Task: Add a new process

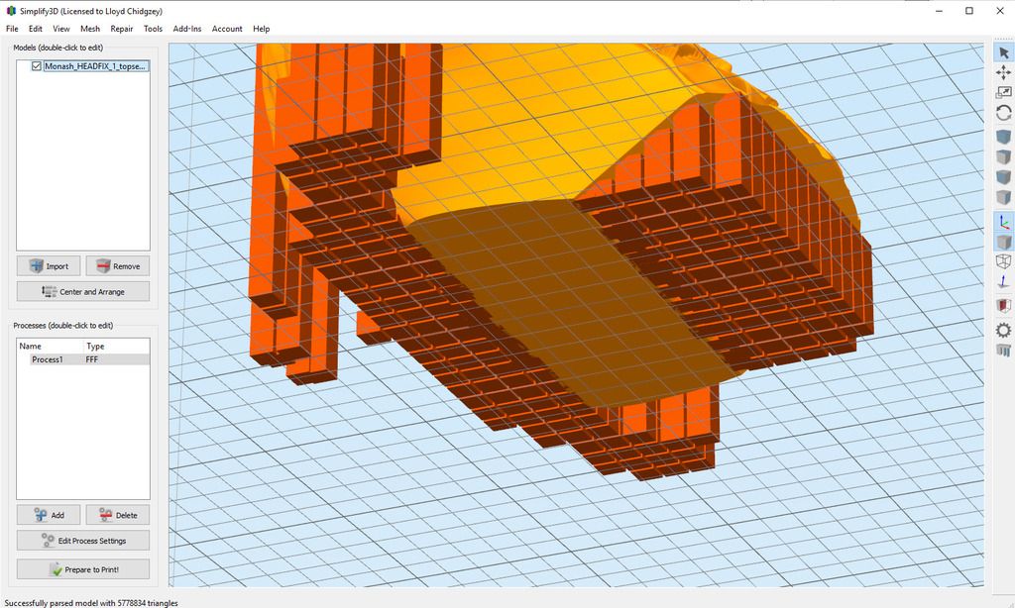Action: tap(48, 514)
